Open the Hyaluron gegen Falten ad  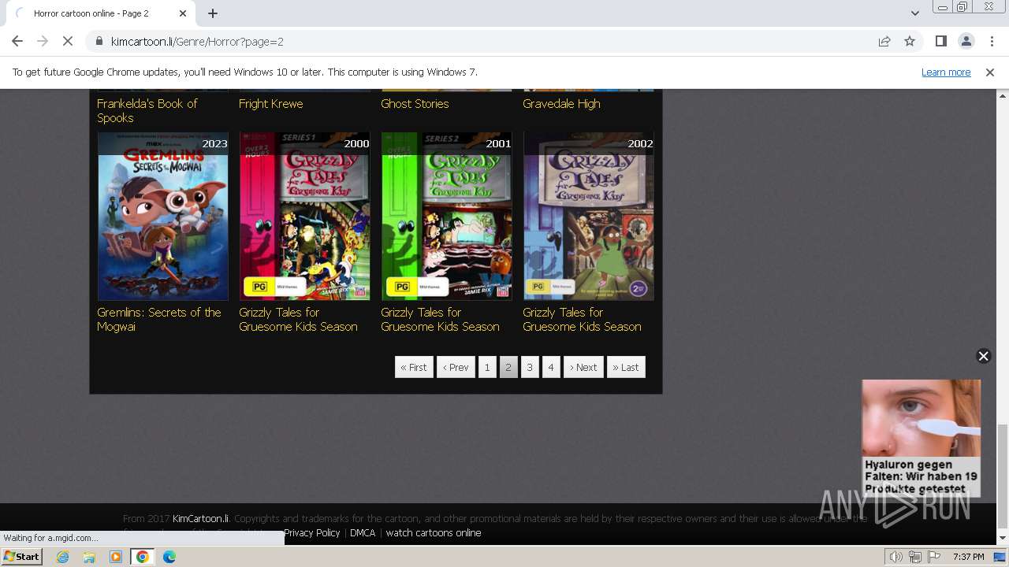pos(921,438)
